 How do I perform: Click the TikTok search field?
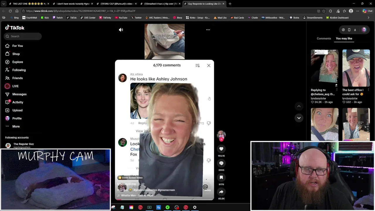coord(23,36)
